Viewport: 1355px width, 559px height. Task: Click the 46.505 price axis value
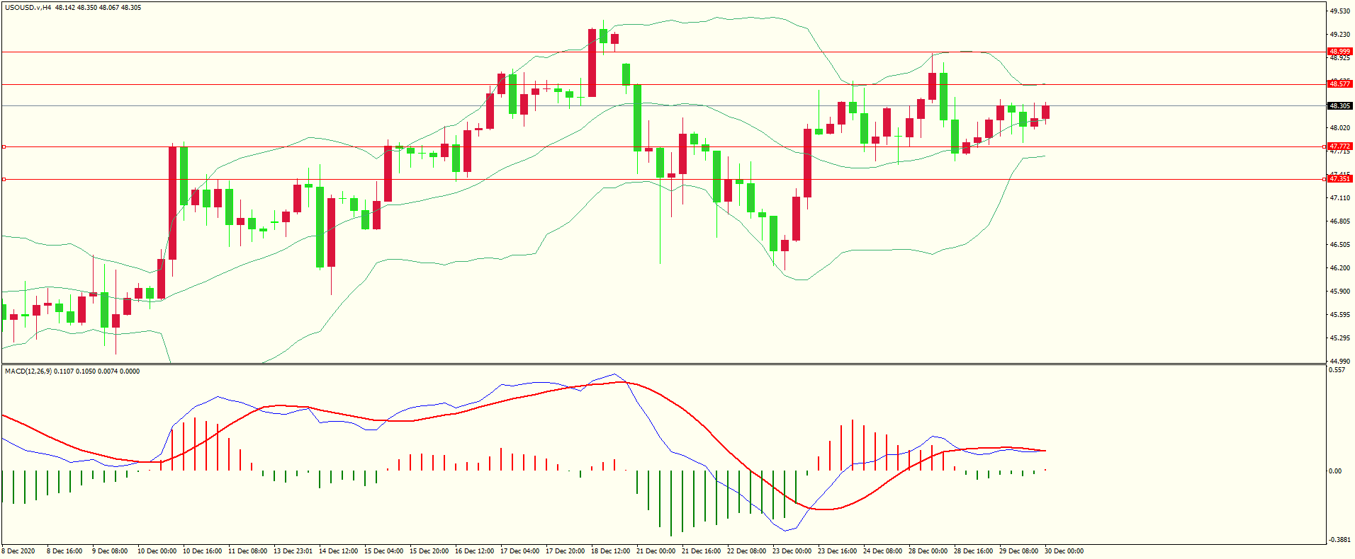pos(1339,245)
